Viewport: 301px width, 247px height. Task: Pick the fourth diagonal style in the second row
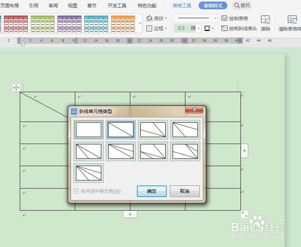click(x=185, y=151)
